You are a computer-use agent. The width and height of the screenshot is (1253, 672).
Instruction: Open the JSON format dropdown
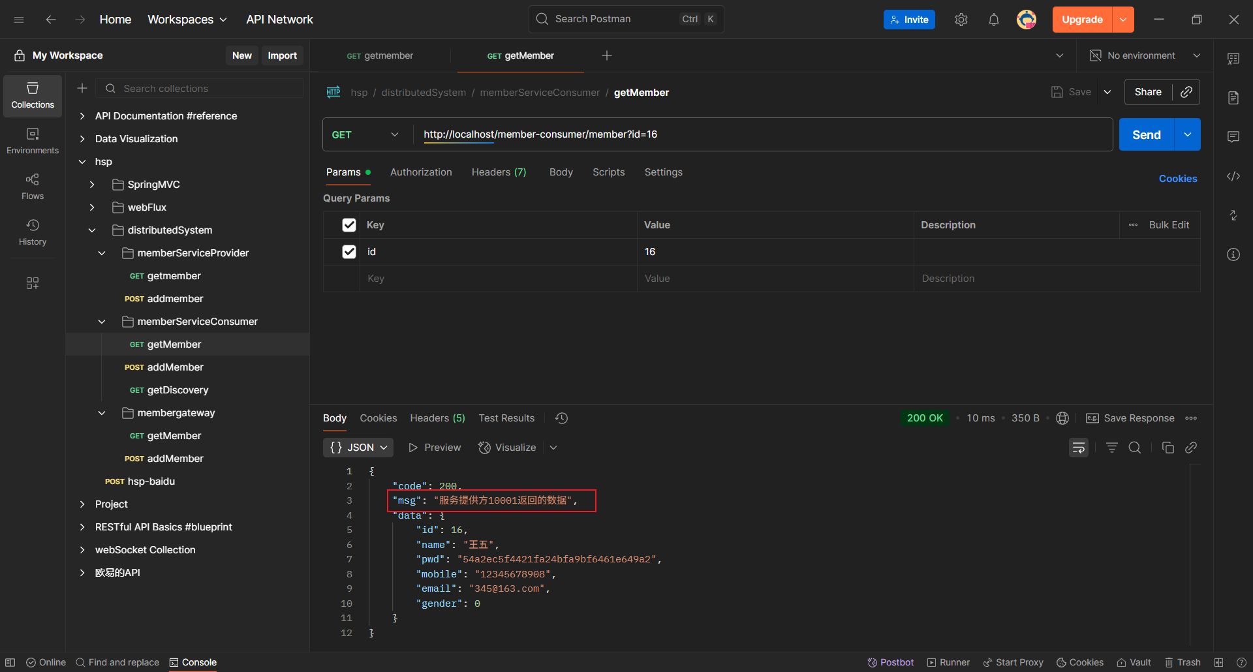[358, 448]
